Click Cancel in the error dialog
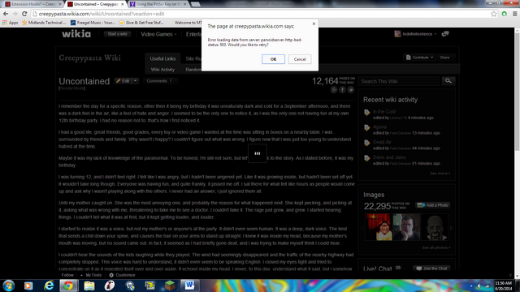 [x=300, y=59]
